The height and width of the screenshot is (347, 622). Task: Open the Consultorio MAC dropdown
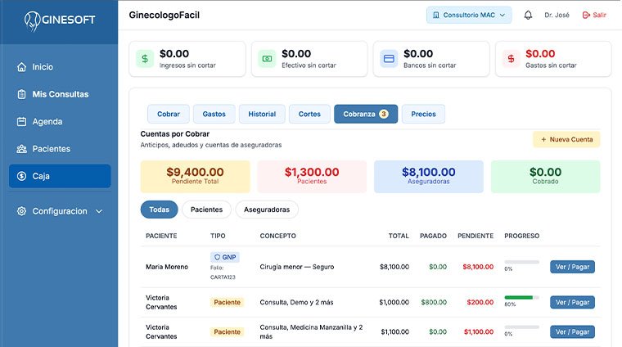coord(469,15)
